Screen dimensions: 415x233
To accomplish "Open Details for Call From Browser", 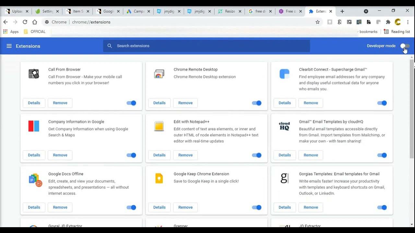I will (x=34, y=103).
